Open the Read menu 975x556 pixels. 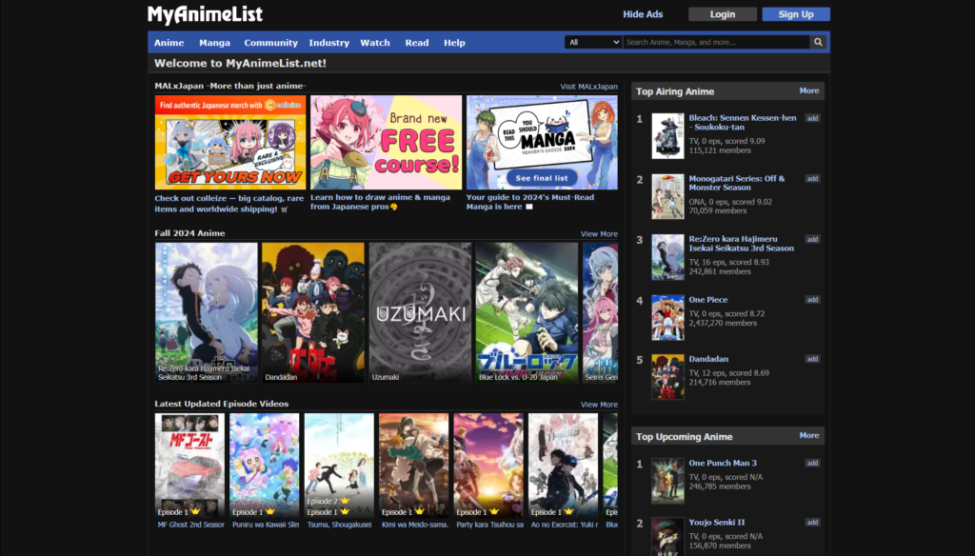[417, 43]
